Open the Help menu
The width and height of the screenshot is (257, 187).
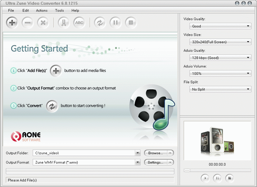coord(75,11)
